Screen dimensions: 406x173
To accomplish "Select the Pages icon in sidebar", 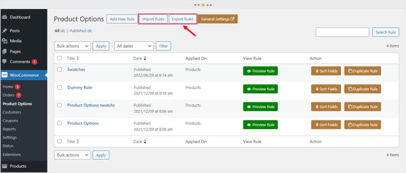I will pyautogui.click(x=5, y=51).
